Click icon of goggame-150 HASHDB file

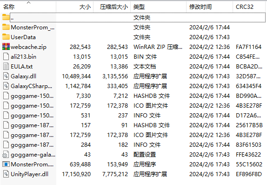pos(6,96)
